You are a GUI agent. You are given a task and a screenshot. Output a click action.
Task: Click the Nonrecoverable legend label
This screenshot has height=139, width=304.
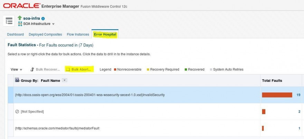[129, 70]
